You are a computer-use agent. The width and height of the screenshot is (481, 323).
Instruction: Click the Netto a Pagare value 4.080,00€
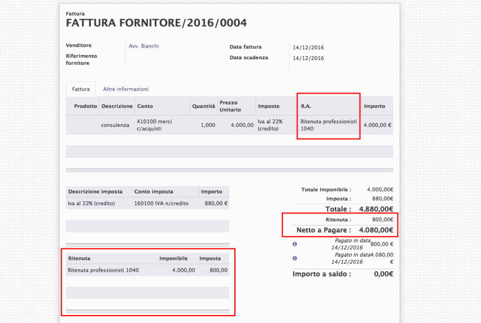point(376,230)
